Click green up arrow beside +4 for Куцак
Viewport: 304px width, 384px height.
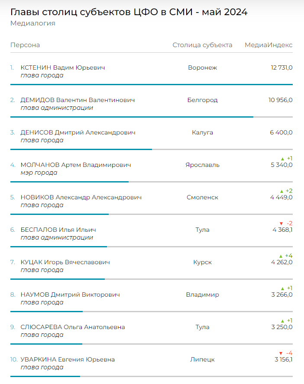281,256
